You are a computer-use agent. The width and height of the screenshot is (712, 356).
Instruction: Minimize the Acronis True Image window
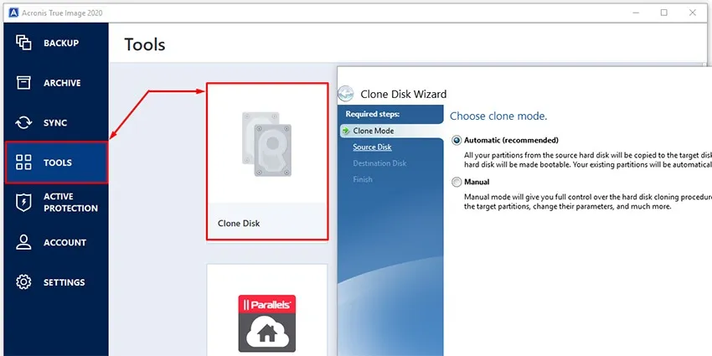tap(636, 13)
